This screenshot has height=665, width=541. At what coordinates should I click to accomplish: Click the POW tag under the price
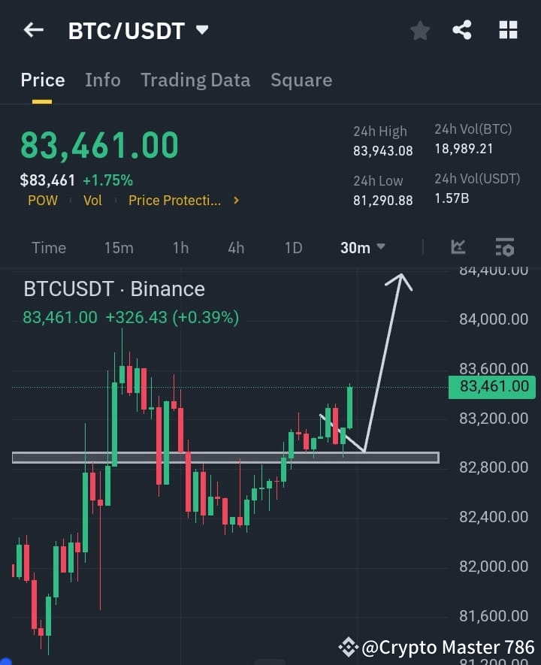click(43, 201)
